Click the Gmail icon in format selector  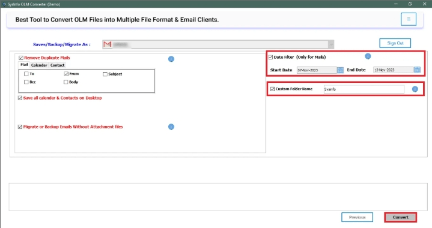(x=108, y=44)
